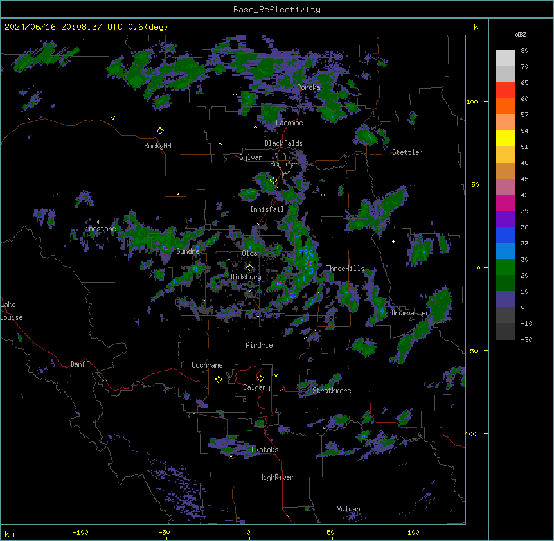The height and width of the screenshot is (541, 554).
Task: Click the Lacombe city label
Action: pyautogui.click(x=289, y=123)
